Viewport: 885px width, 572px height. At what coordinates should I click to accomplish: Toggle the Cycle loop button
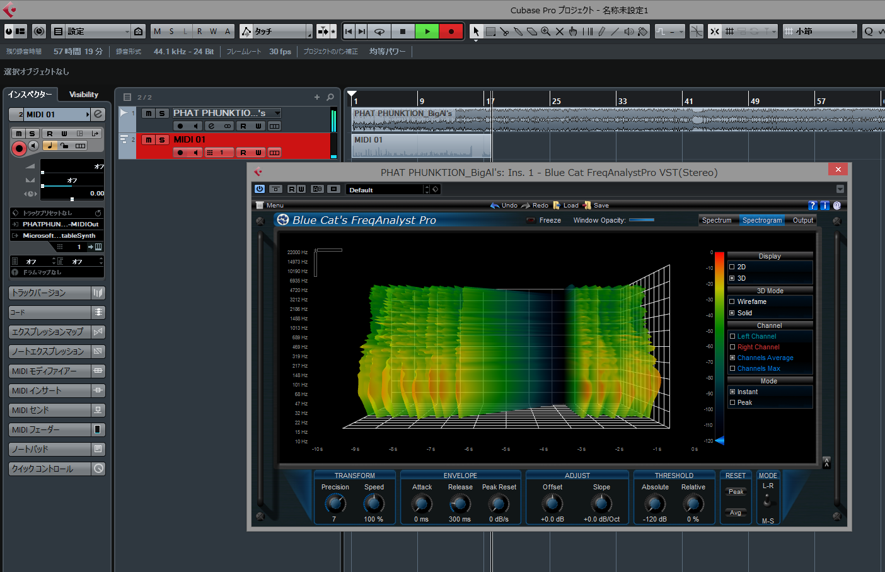tap(379, 31)
